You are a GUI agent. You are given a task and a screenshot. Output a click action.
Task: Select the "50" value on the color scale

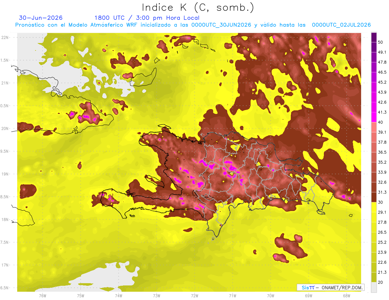[x=381, y=42]
